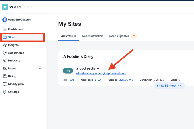Switch to Needs attention tab

pos(93,36)
